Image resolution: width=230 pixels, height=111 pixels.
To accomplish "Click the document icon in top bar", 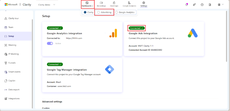I will pos(210,5).
